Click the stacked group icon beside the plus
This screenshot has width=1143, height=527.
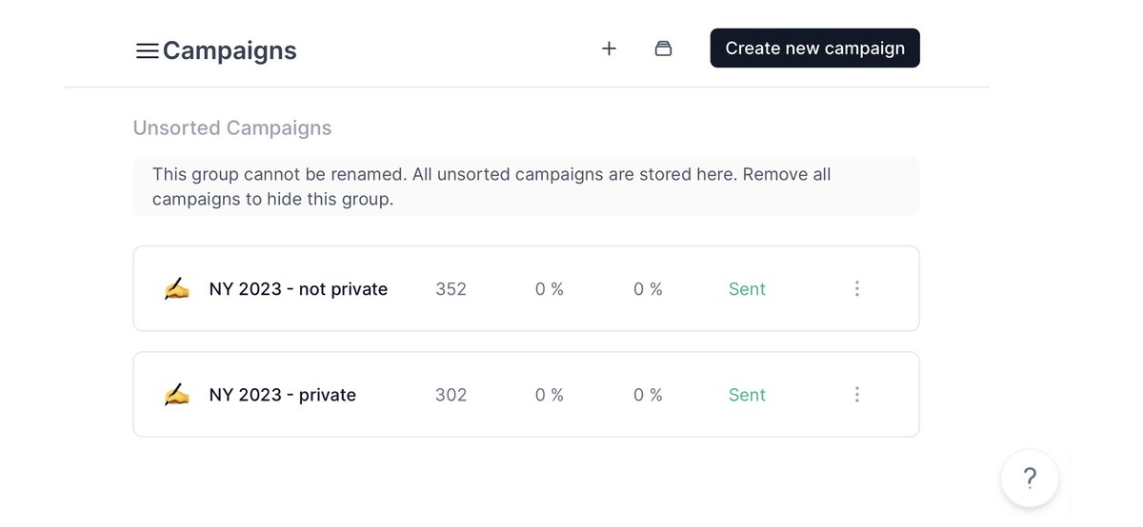(664, 49)
